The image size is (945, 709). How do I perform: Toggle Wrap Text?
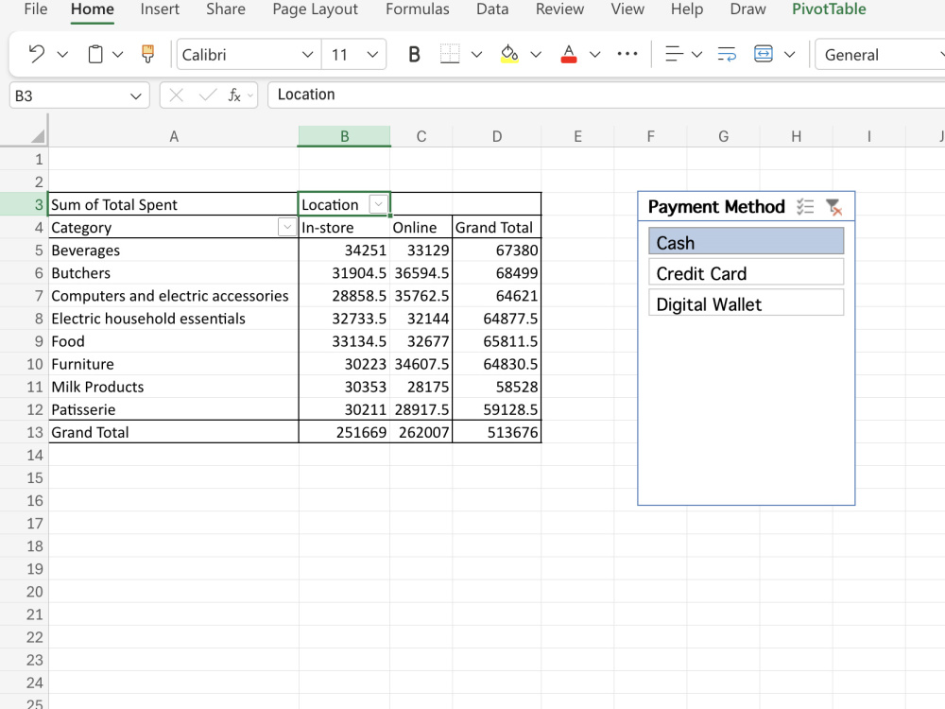(727, 54)
